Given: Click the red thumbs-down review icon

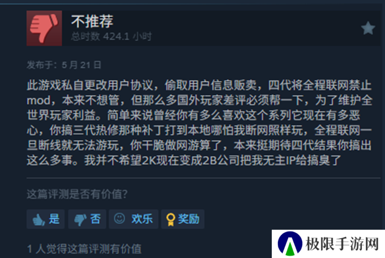Looking at the screenshot, I should click(44, 28).
